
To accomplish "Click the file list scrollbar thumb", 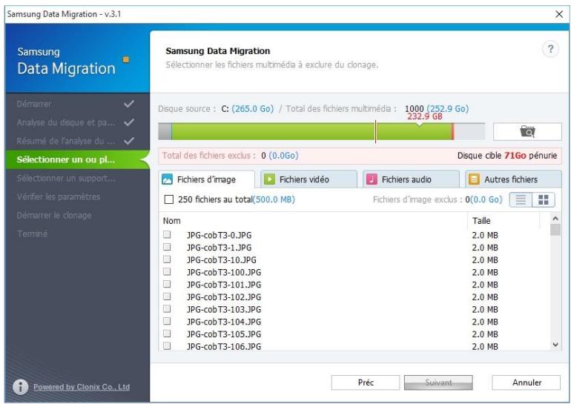I will coord(555,230).
